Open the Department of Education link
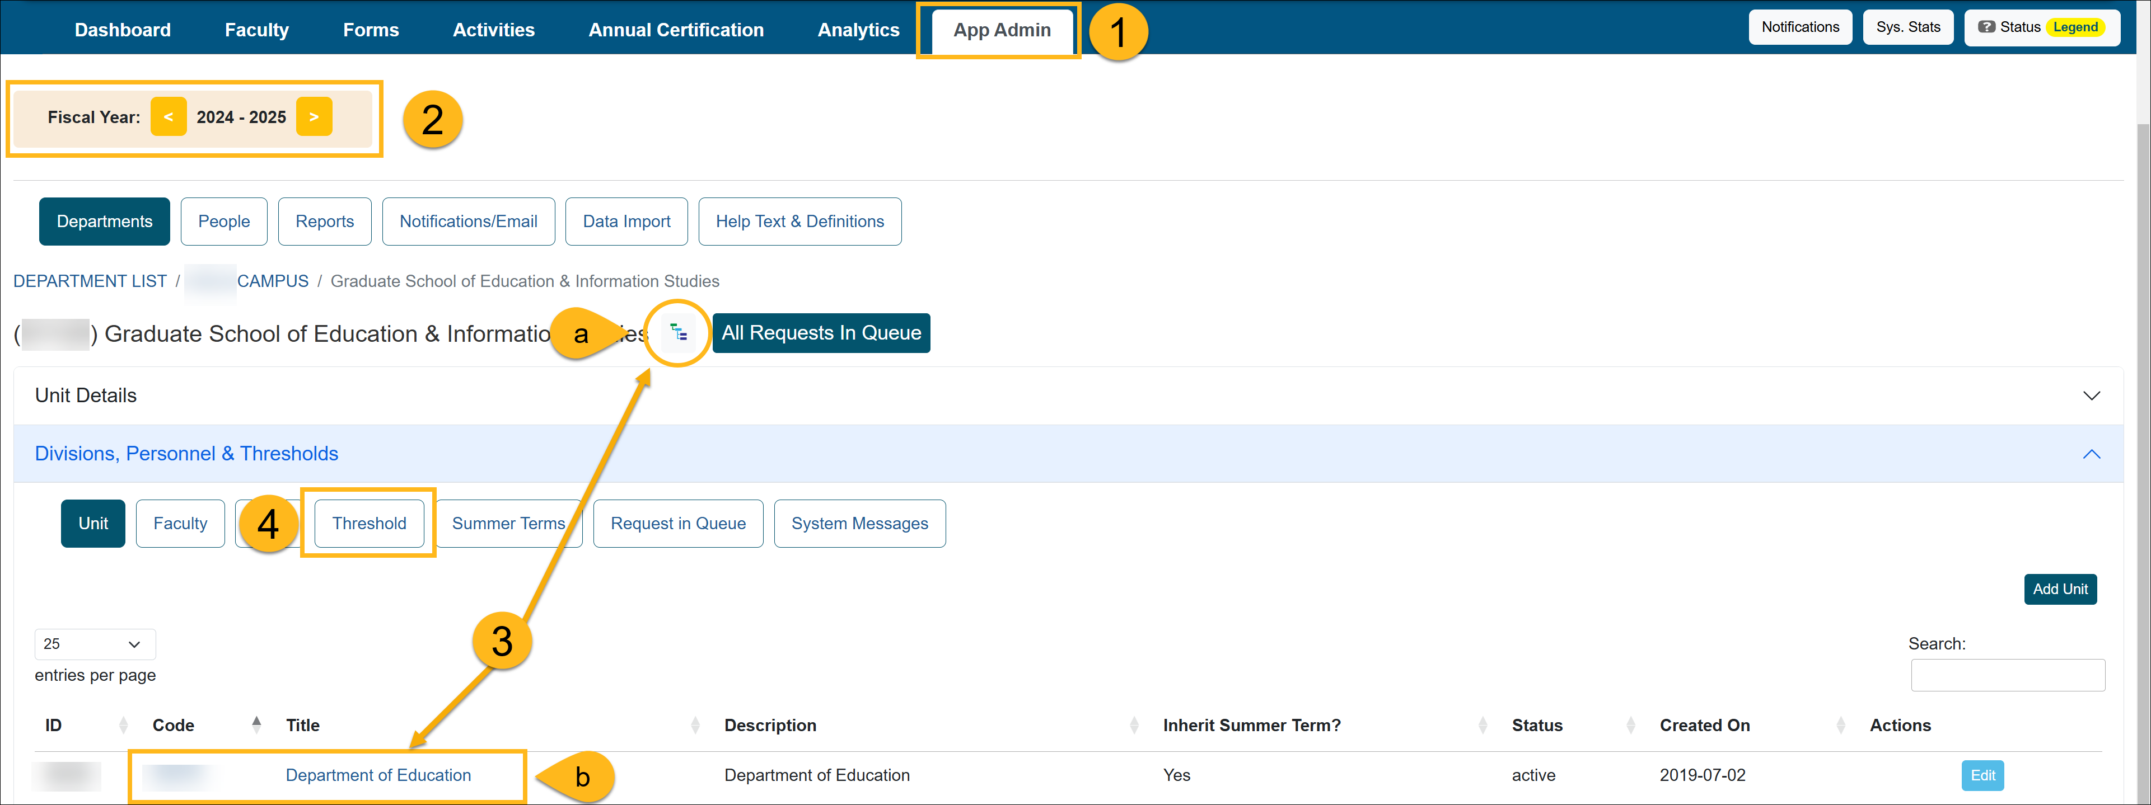 377,775
